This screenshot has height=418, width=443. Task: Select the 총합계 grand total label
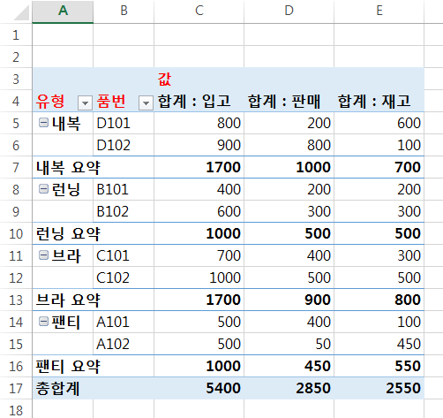point(57,389)
